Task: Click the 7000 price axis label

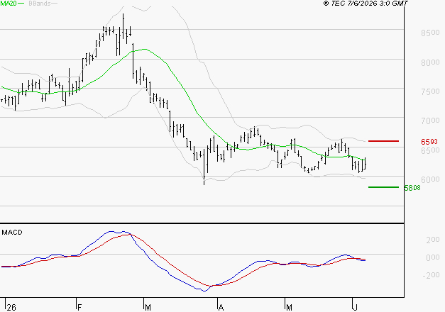Action: (x=430, y=121)
